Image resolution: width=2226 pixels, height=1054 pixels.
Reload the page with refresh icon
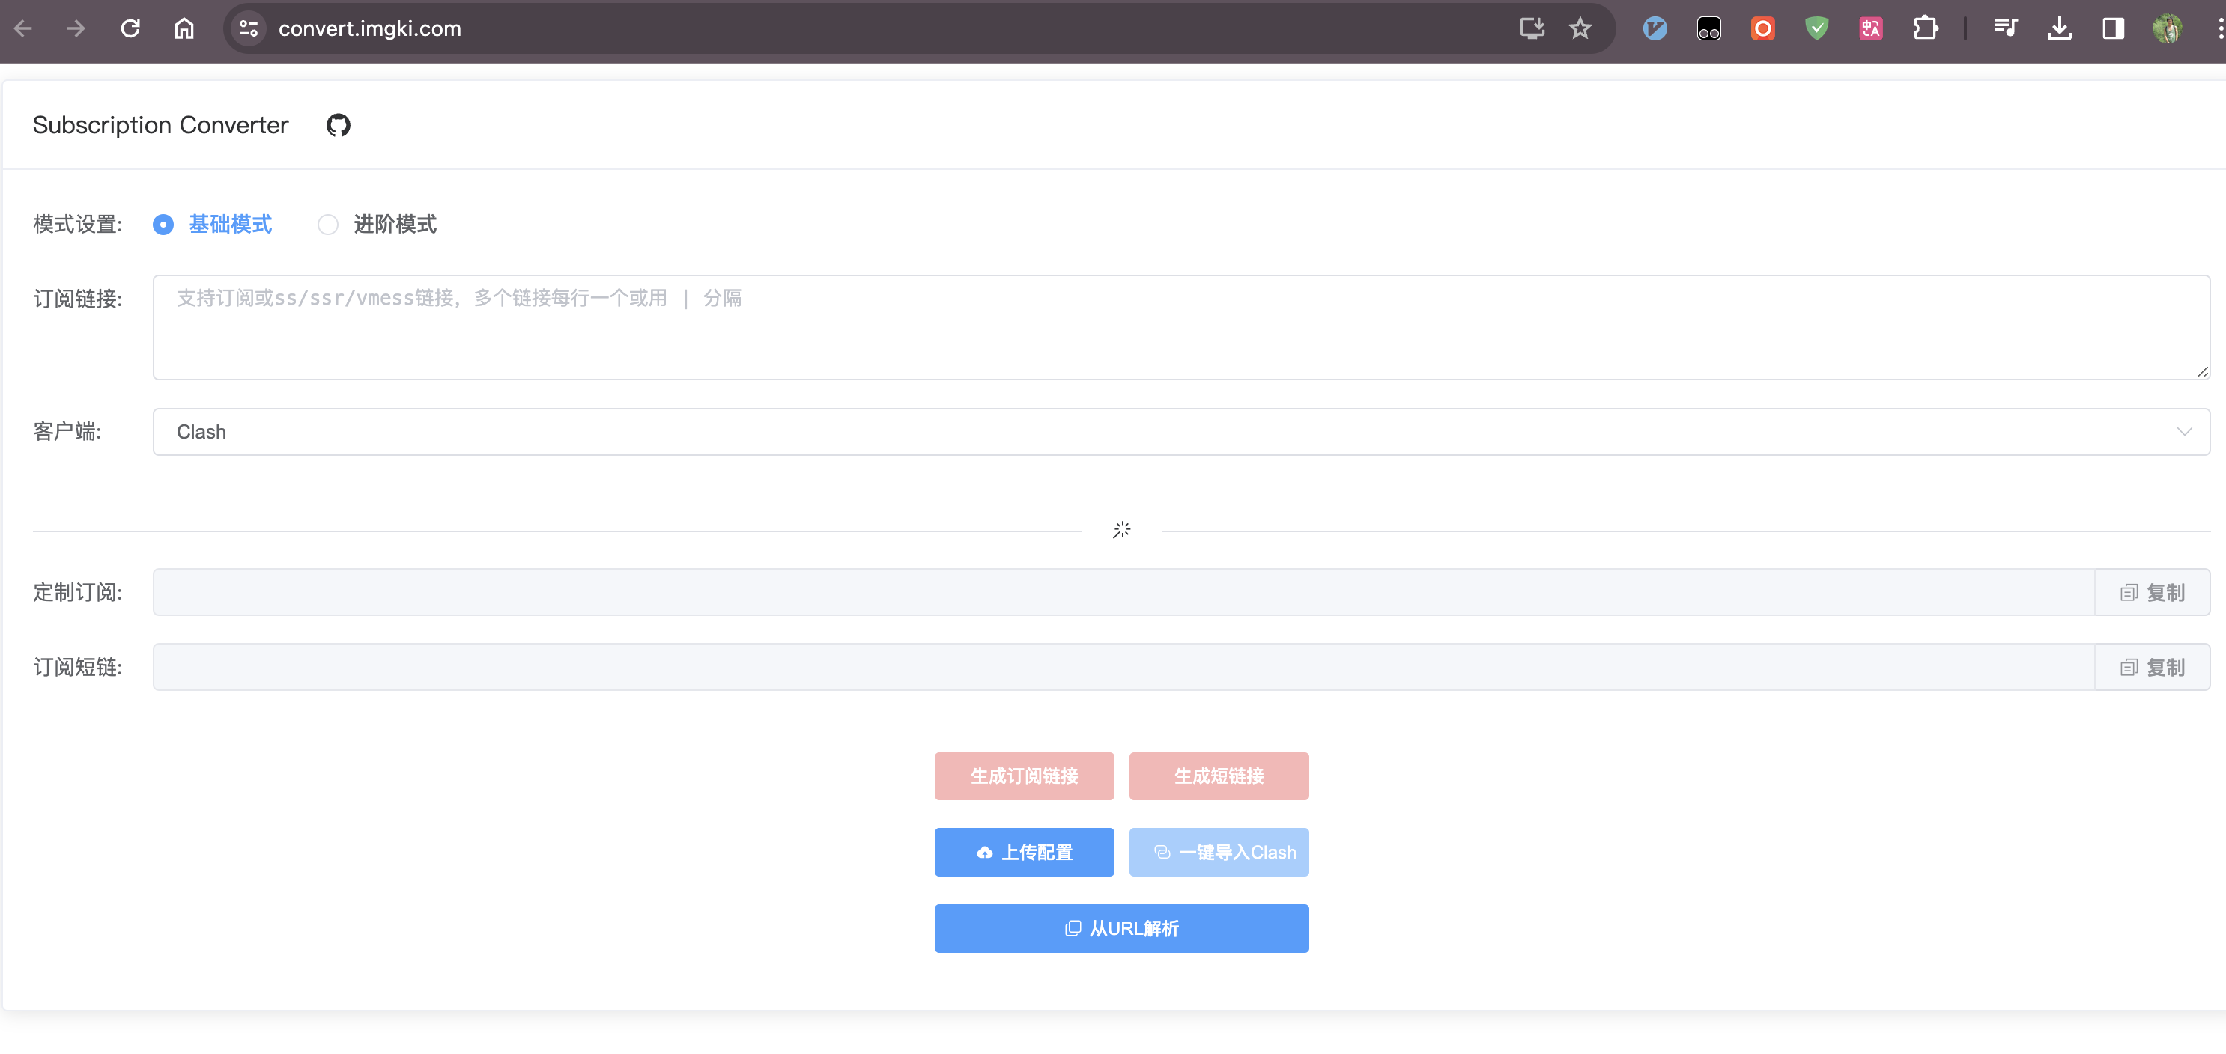130,28
